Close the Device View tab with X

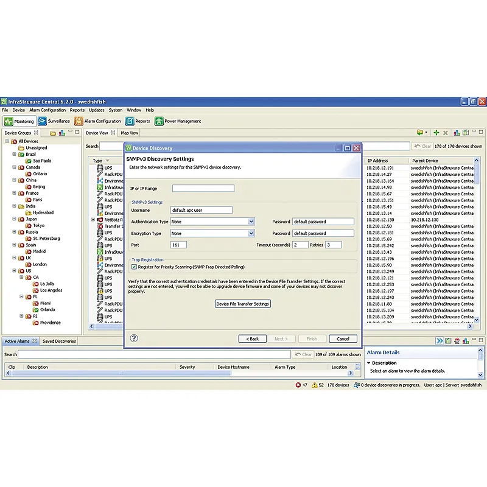[x=113, y=133]
